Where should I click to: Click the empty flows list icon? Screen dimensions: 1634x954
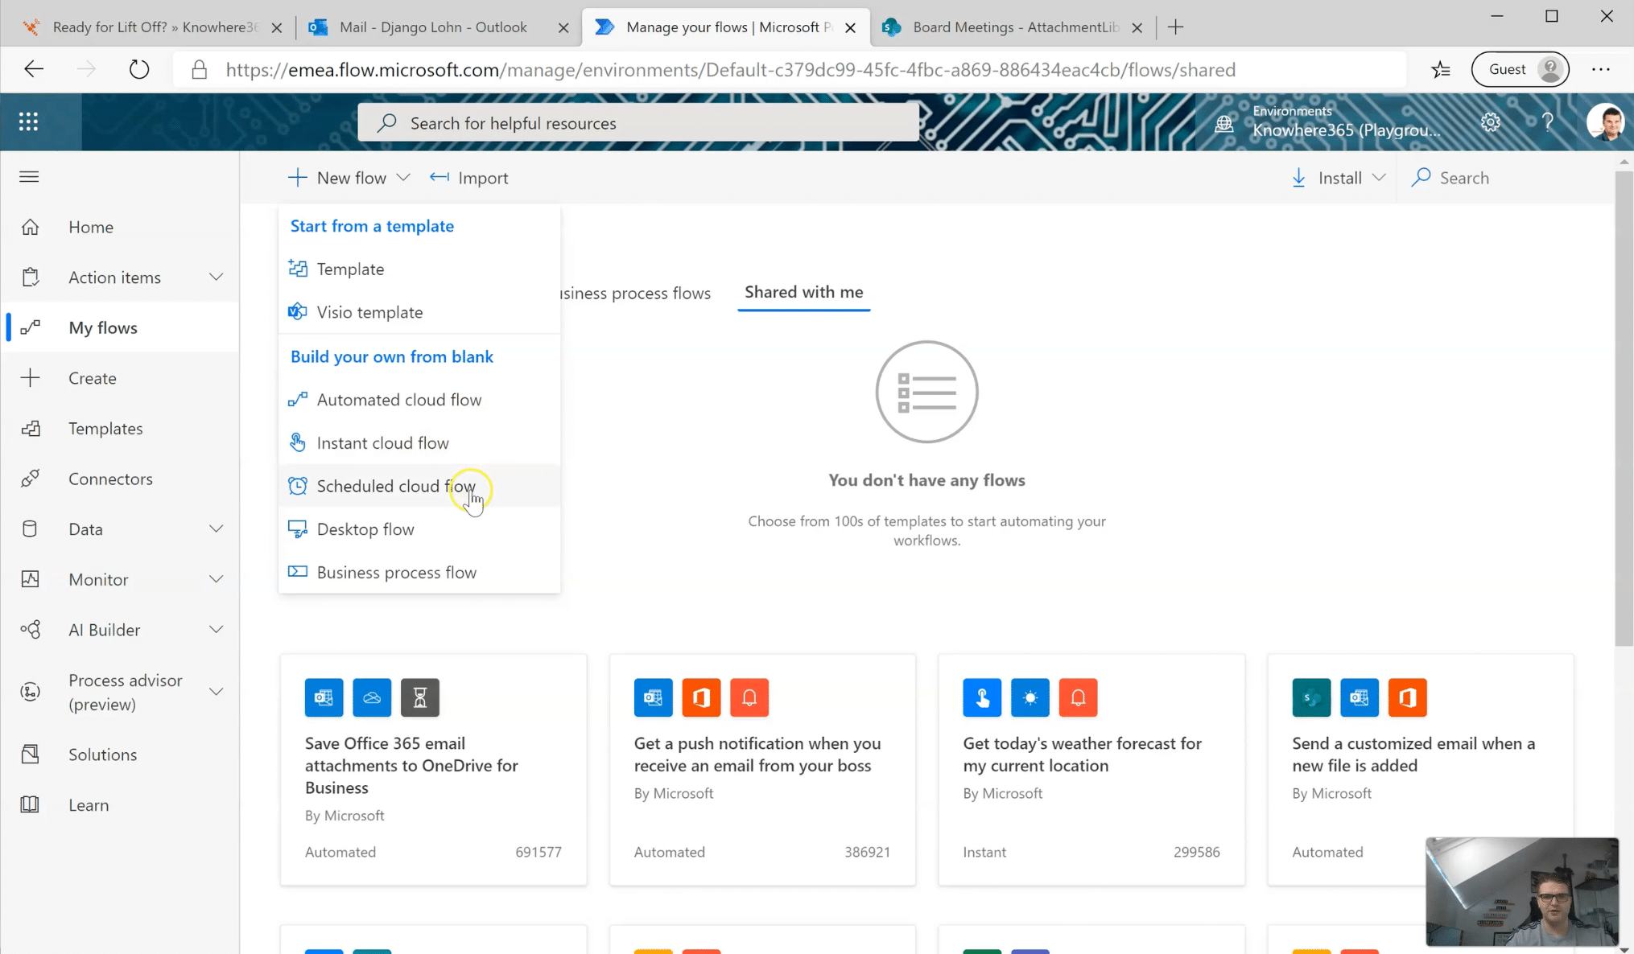point(926,392)
